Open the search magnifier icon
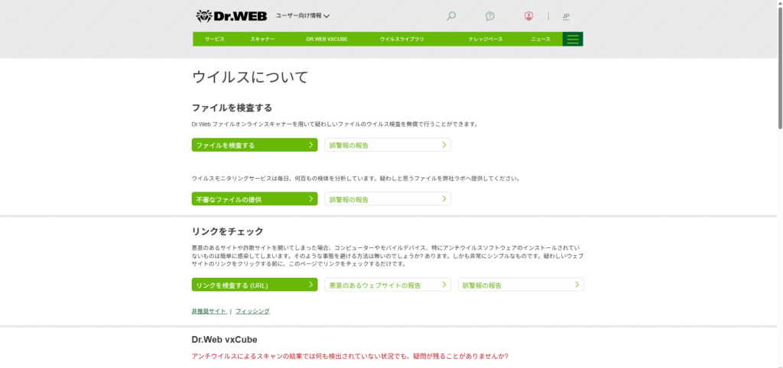 pos(451,16)
